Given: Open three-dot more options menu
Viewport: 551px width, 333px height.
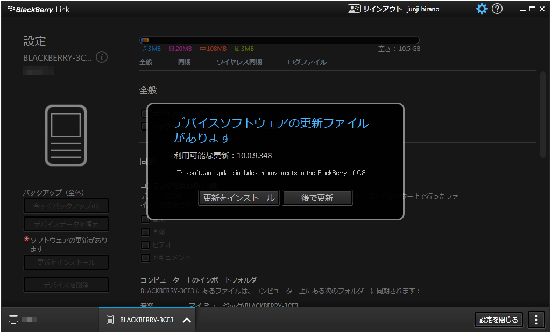Looking at the screenshot, I should coord(536,320).
